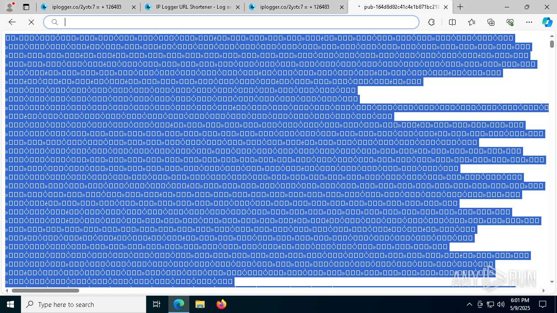The width and height of the screenshot is (557, 313).
Task: Restore down the Edge window
Action: pos(527,7)
